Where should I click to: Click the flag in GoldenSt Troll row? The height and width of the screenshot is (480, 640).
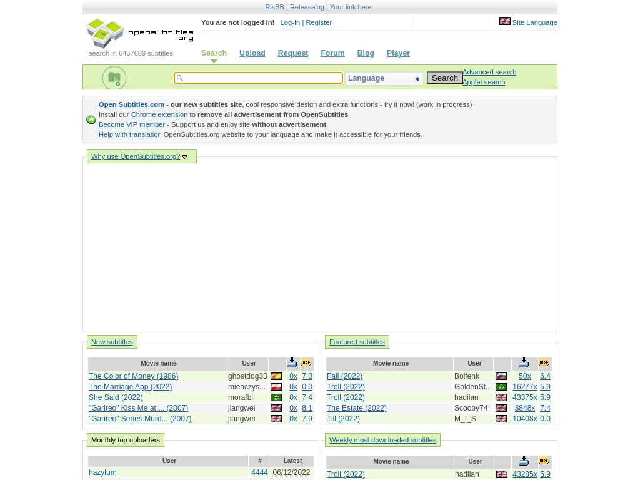[501, 387]
